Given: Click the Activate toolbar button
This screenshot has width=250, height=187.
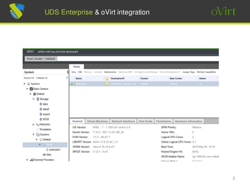Looking at the screenshot, I should [98, 72].
